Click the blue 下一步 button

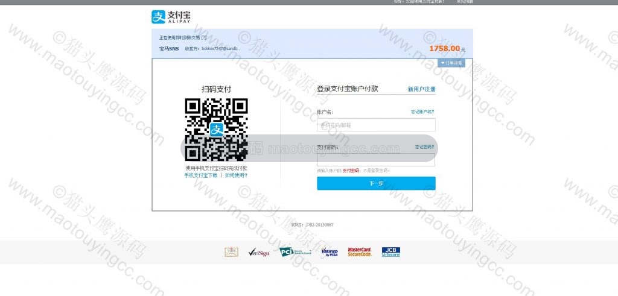click(376, 183)
